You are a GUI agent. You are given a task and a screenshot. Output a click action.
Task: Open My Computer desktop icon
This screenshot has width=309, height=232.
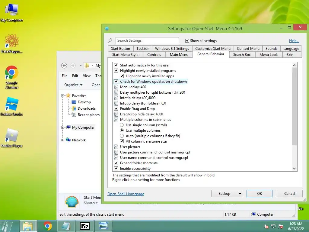point(12,12)
